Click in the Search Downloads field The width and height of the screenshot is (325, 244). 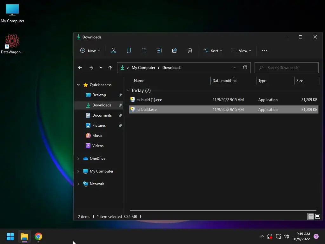(287, 68)
